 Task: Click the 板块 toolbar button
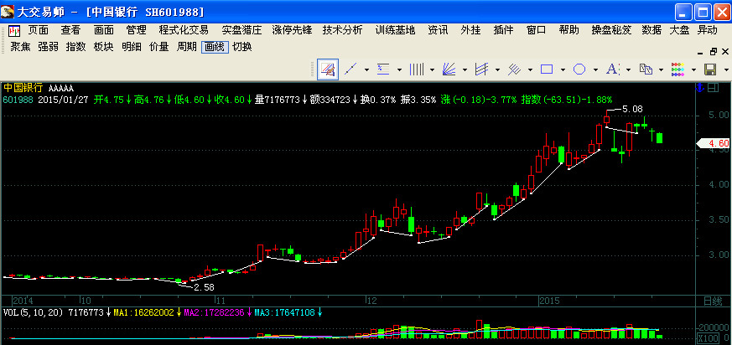(x=103, y=47)
